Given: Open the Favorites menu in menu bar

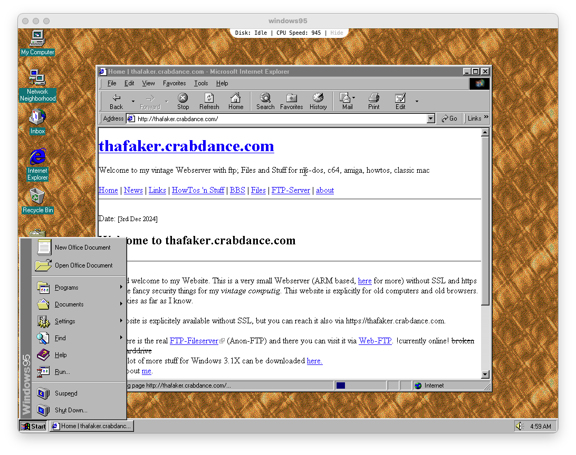Looking at the screenshot, I should 174,83.
